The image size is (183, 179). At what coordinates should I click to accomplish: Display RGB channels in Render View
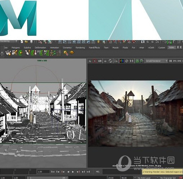[122, 61]
